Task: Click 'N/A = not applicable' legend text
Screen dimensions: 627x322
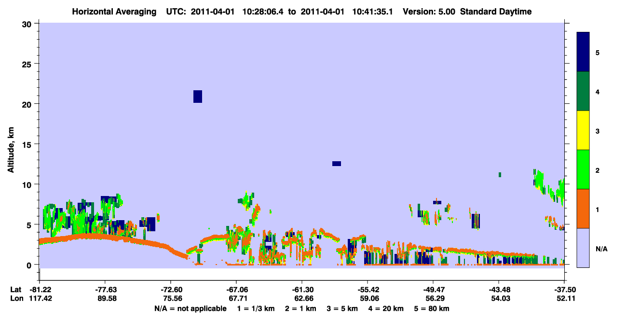Action: [x=190, y=308]
